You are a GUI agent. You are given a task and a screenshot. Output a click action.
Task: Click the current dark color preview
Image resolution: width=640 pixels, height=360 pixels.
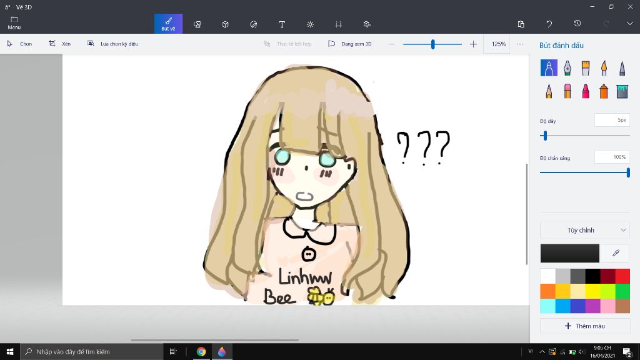(570, 253)
